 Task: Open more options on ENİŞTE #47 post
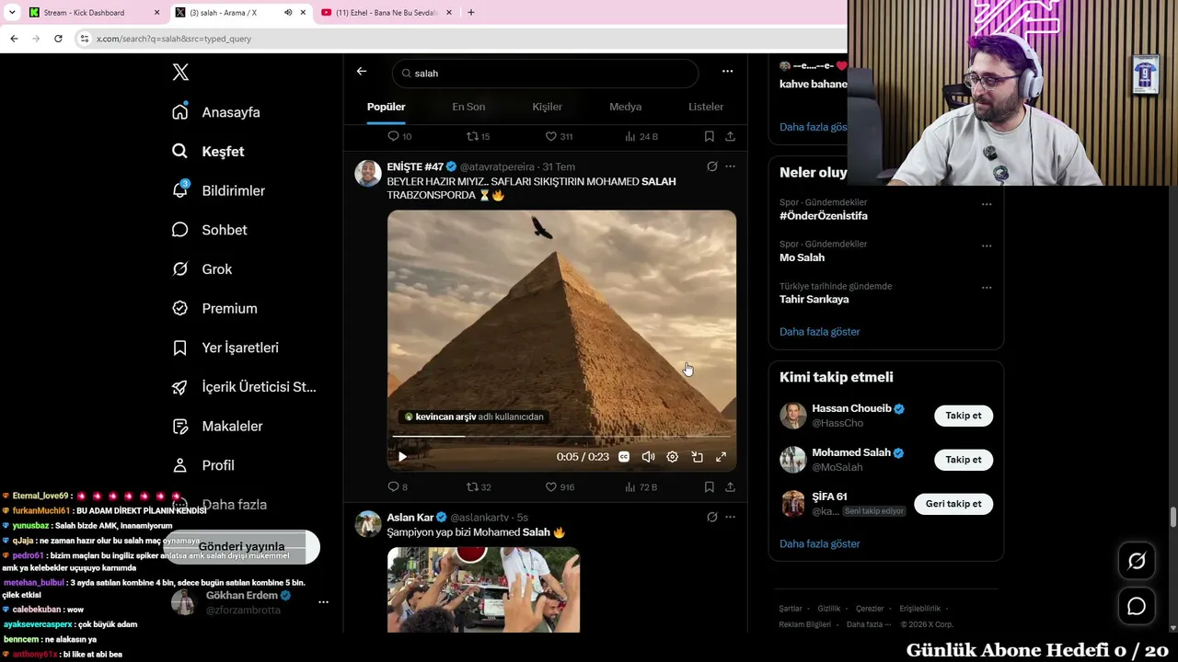point(730,166)
